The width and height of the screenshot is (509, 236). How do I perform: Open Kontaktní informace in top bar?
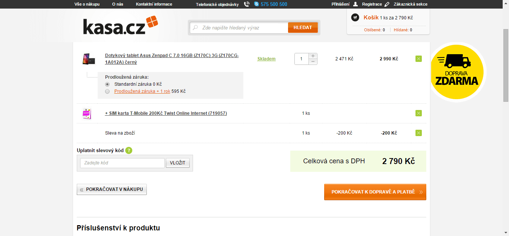pos(154,4)
